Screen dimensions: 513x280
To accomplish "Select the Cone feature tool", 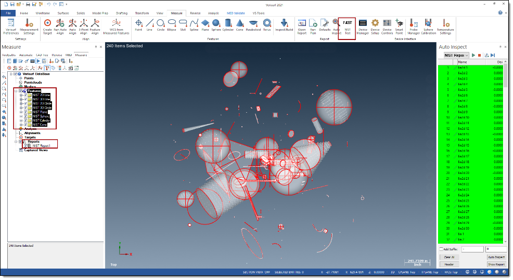I will pyautogui.click(x=240, y=25).
